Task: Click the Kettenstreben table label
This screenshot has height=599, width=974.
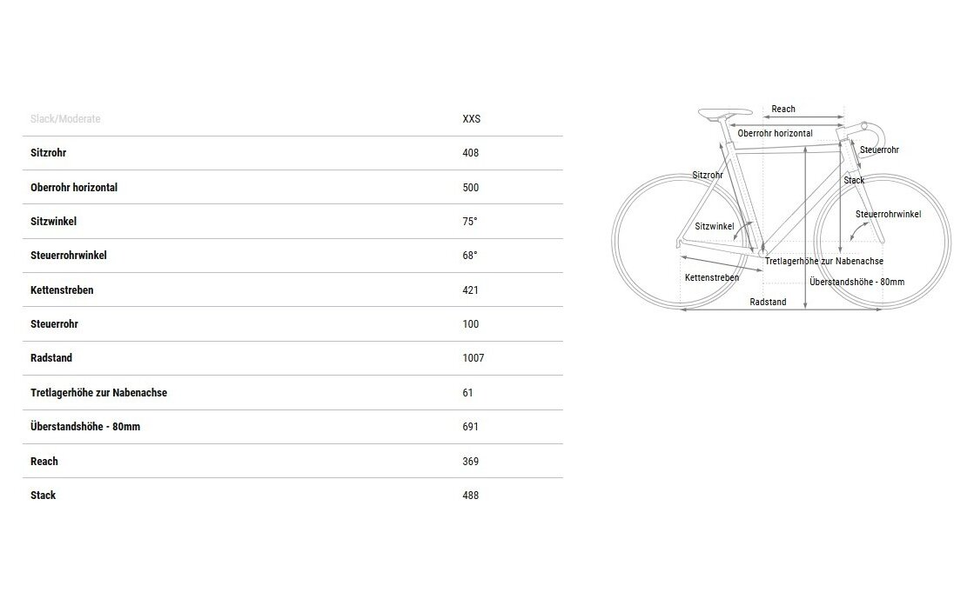Action: (x=62, y=290)
